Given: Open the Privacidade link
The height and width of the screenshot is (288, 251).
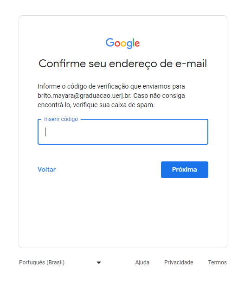Looking at the screenshot, I should 179,262.
